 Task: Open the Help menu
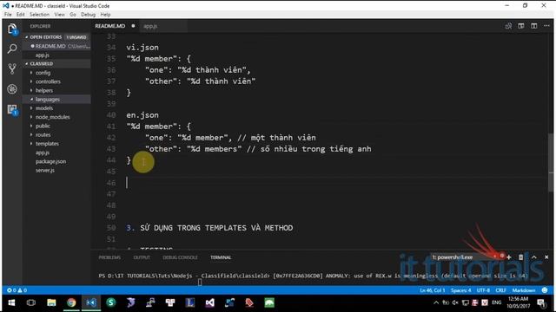(x=105, y=15)
